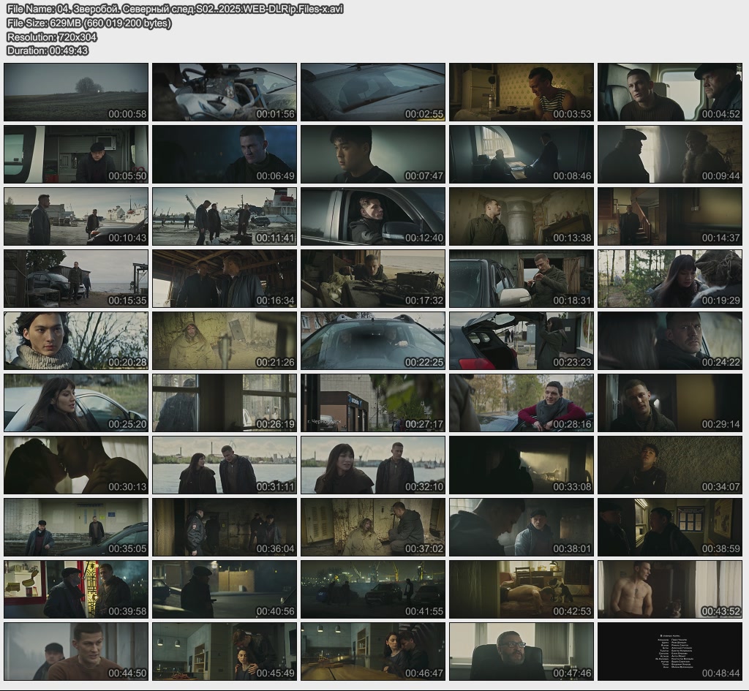Click the File Name text line
Image resolution: width=749 pixels, height=691 pixels.
click(175, 9)
